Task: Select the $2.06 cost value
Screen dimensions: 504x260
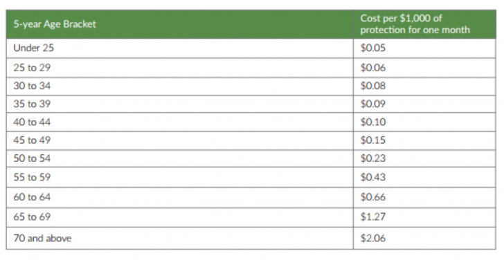Action: click(373, 238)
